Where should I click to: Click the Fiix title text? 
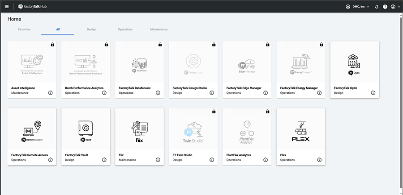(x=121, y=155)
